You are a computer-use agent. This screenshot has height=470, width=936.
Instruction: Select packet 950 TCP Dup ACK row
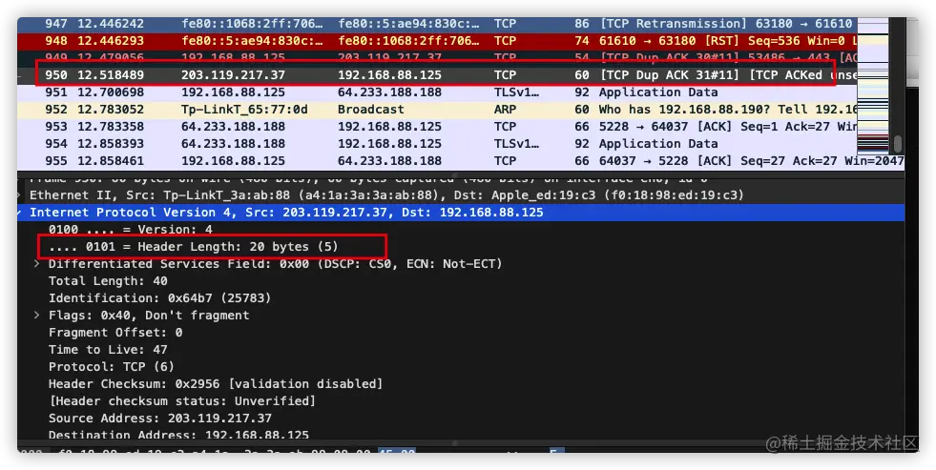click(437, 75)
